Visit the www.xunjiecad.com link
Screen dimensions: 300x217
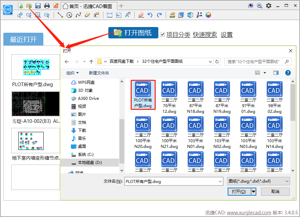coord(249,213)
